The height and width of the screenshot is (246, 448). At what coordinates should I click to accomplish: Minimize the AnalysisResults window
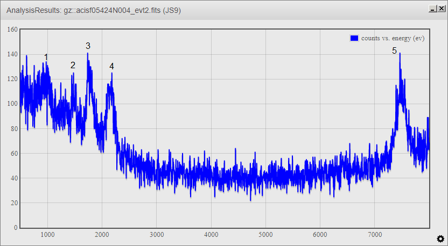(431, 9)
